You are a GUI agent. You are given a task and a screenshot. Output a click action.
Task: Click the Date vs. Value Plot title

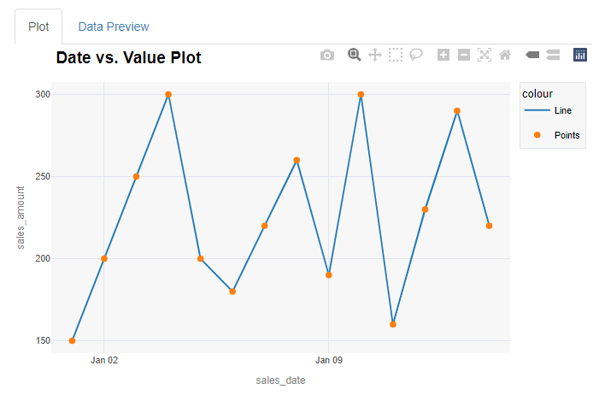tap(128, 58)
